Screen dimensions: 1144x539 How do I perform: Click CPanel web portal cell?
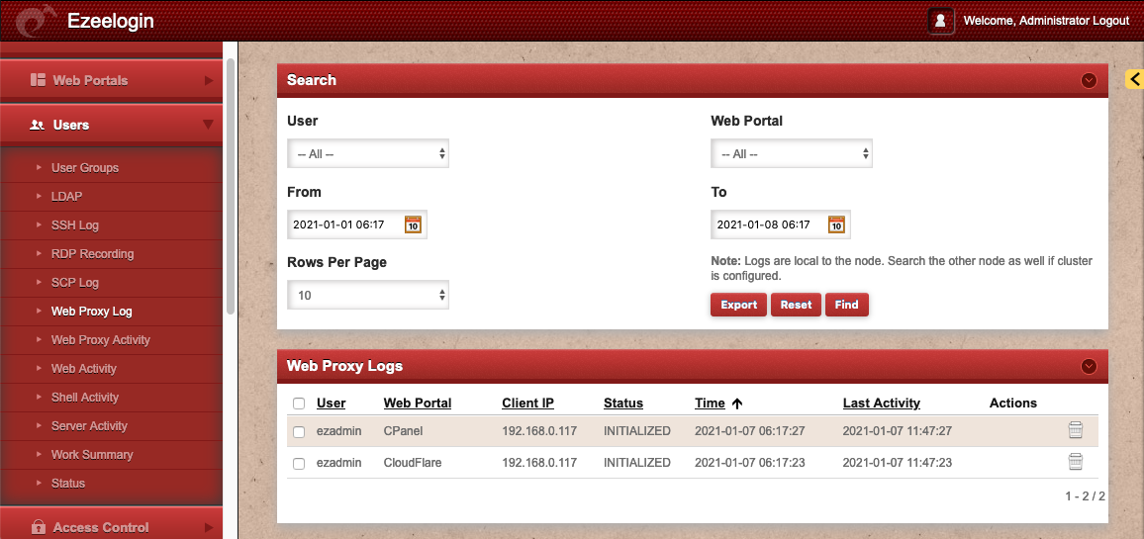coord(404,431)
